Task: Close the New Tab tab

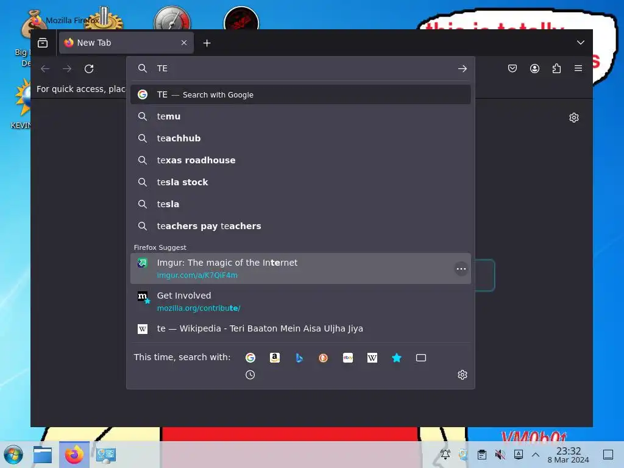Action: pyautogui.click(x=184, y=43)
